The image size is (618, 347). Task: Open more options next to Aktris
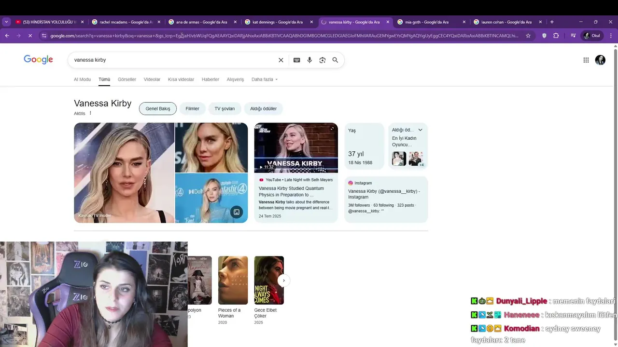[x=90, y=113]
